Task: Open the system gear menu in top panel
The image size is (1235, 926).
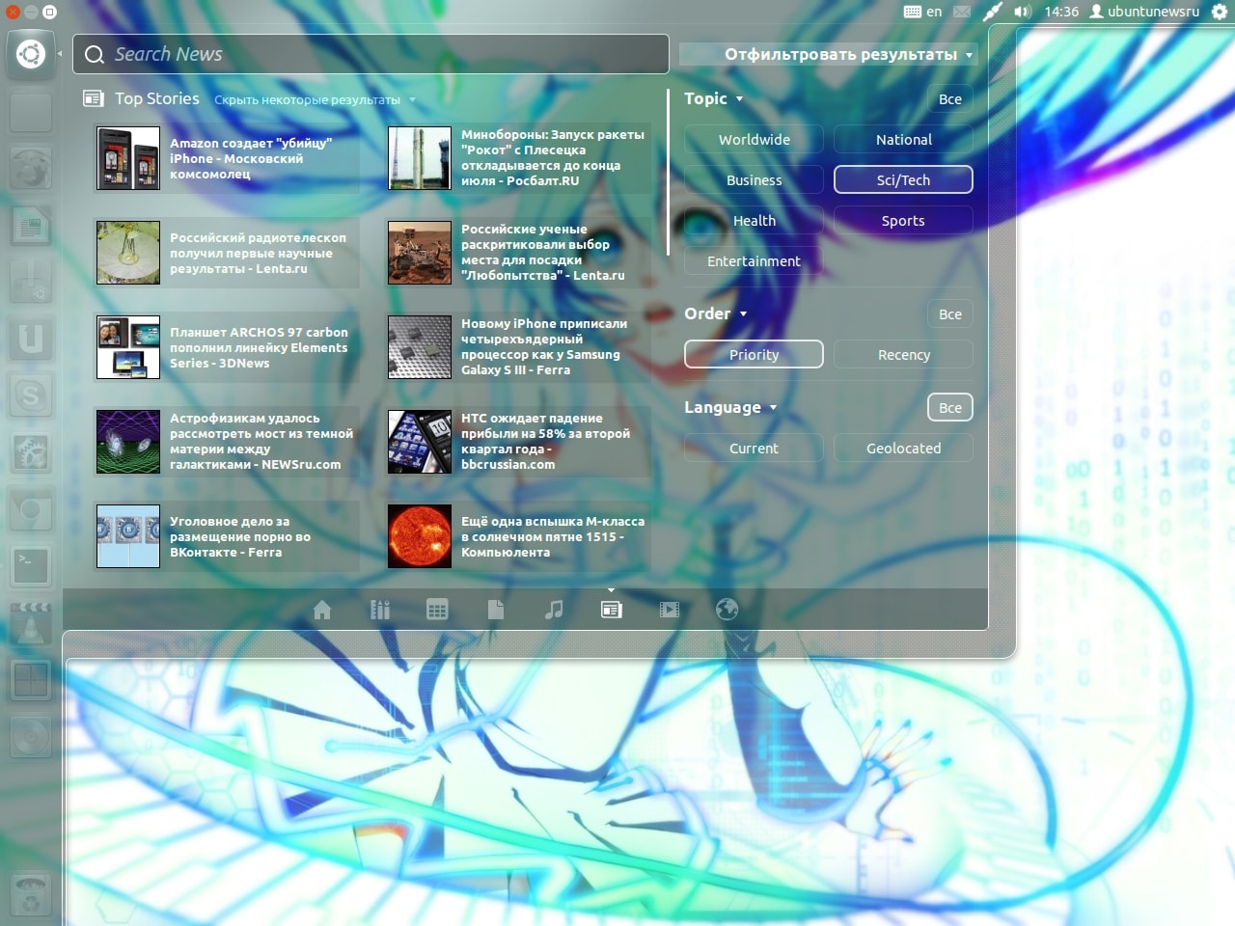Action: pos(1220,12)
